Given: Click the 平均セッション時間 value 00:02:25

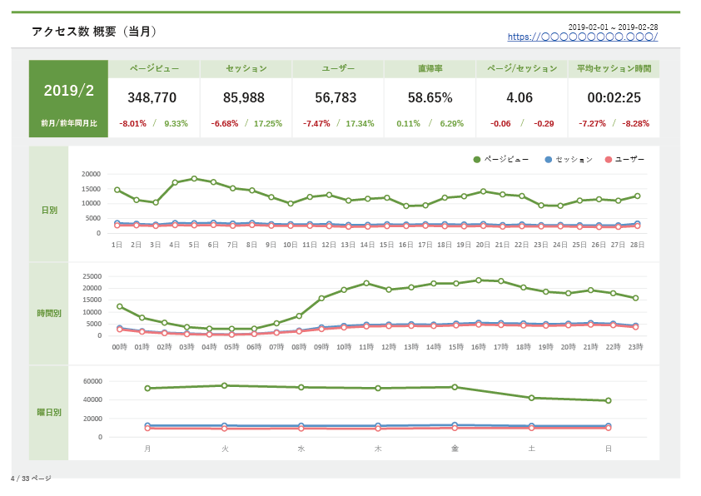Looking at the screenshot, I should 614,97.
